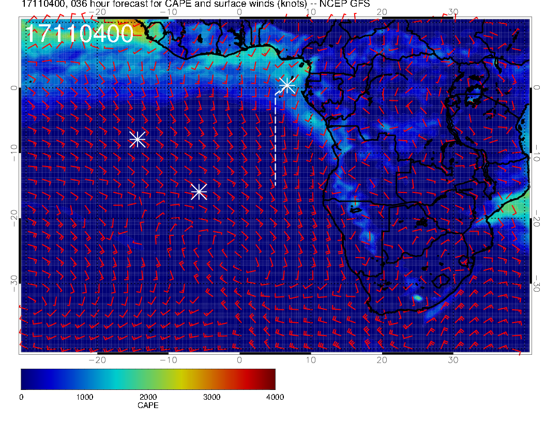Screen dimensions: 546x422
Task: Click the 3000 label under the colorbar
Action: point(211,397)
